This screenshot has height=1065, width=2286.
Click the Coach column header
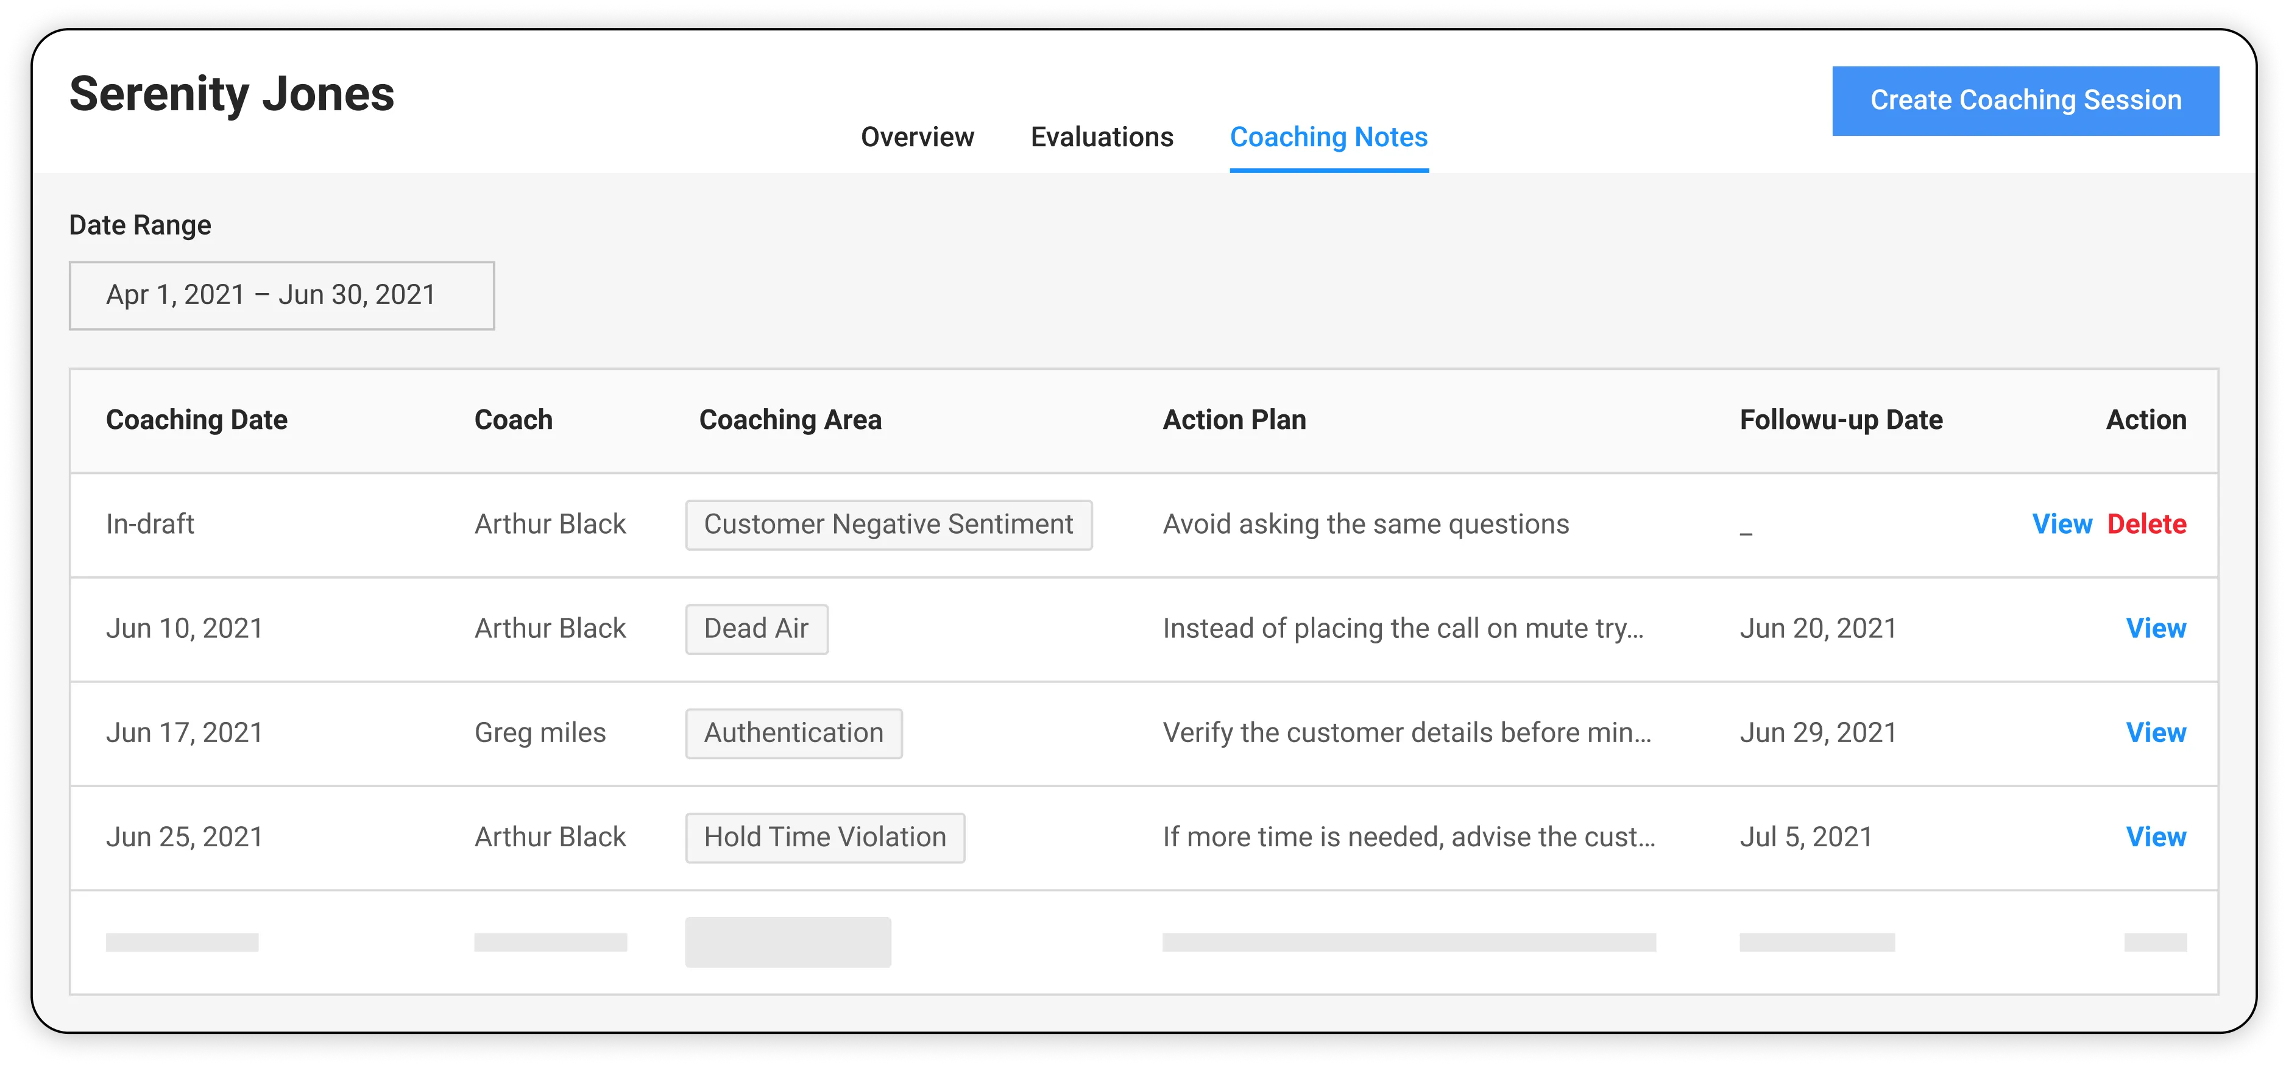click(513, 419)
